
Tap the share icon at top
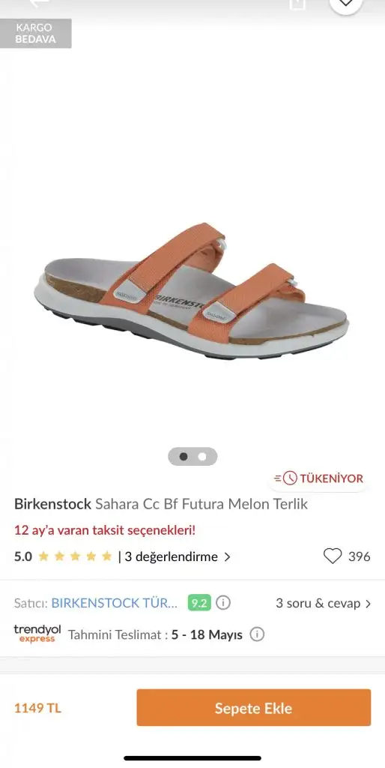(297, 4)
